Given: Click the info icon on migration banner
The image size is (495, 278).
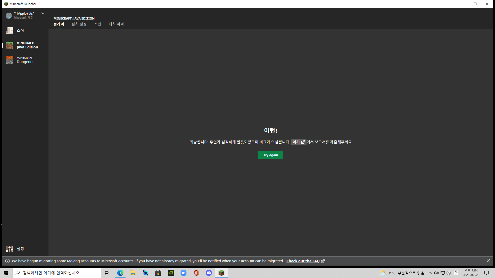Looking at the screenshot, I should (7, 261).
